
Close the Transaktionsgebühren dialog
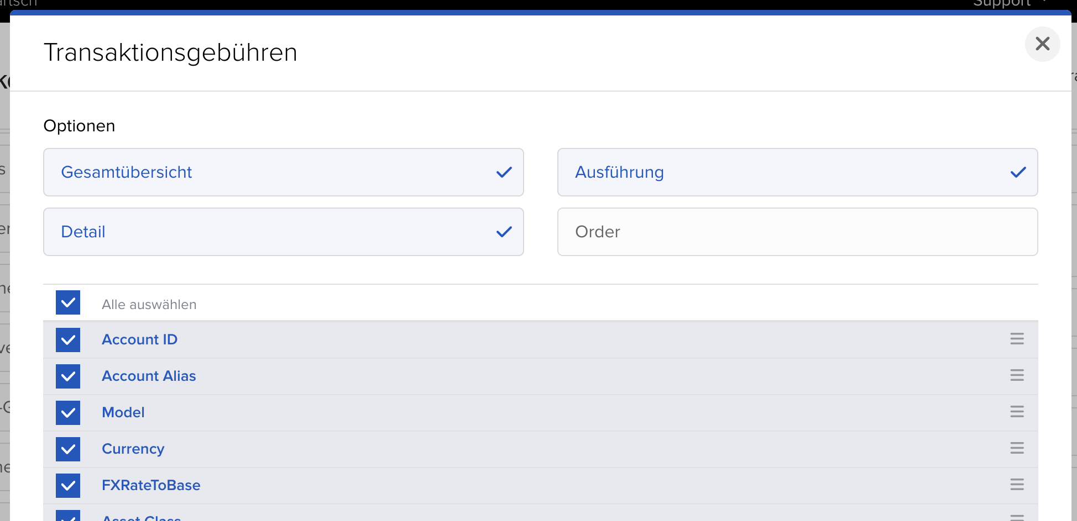point(1042,44)
